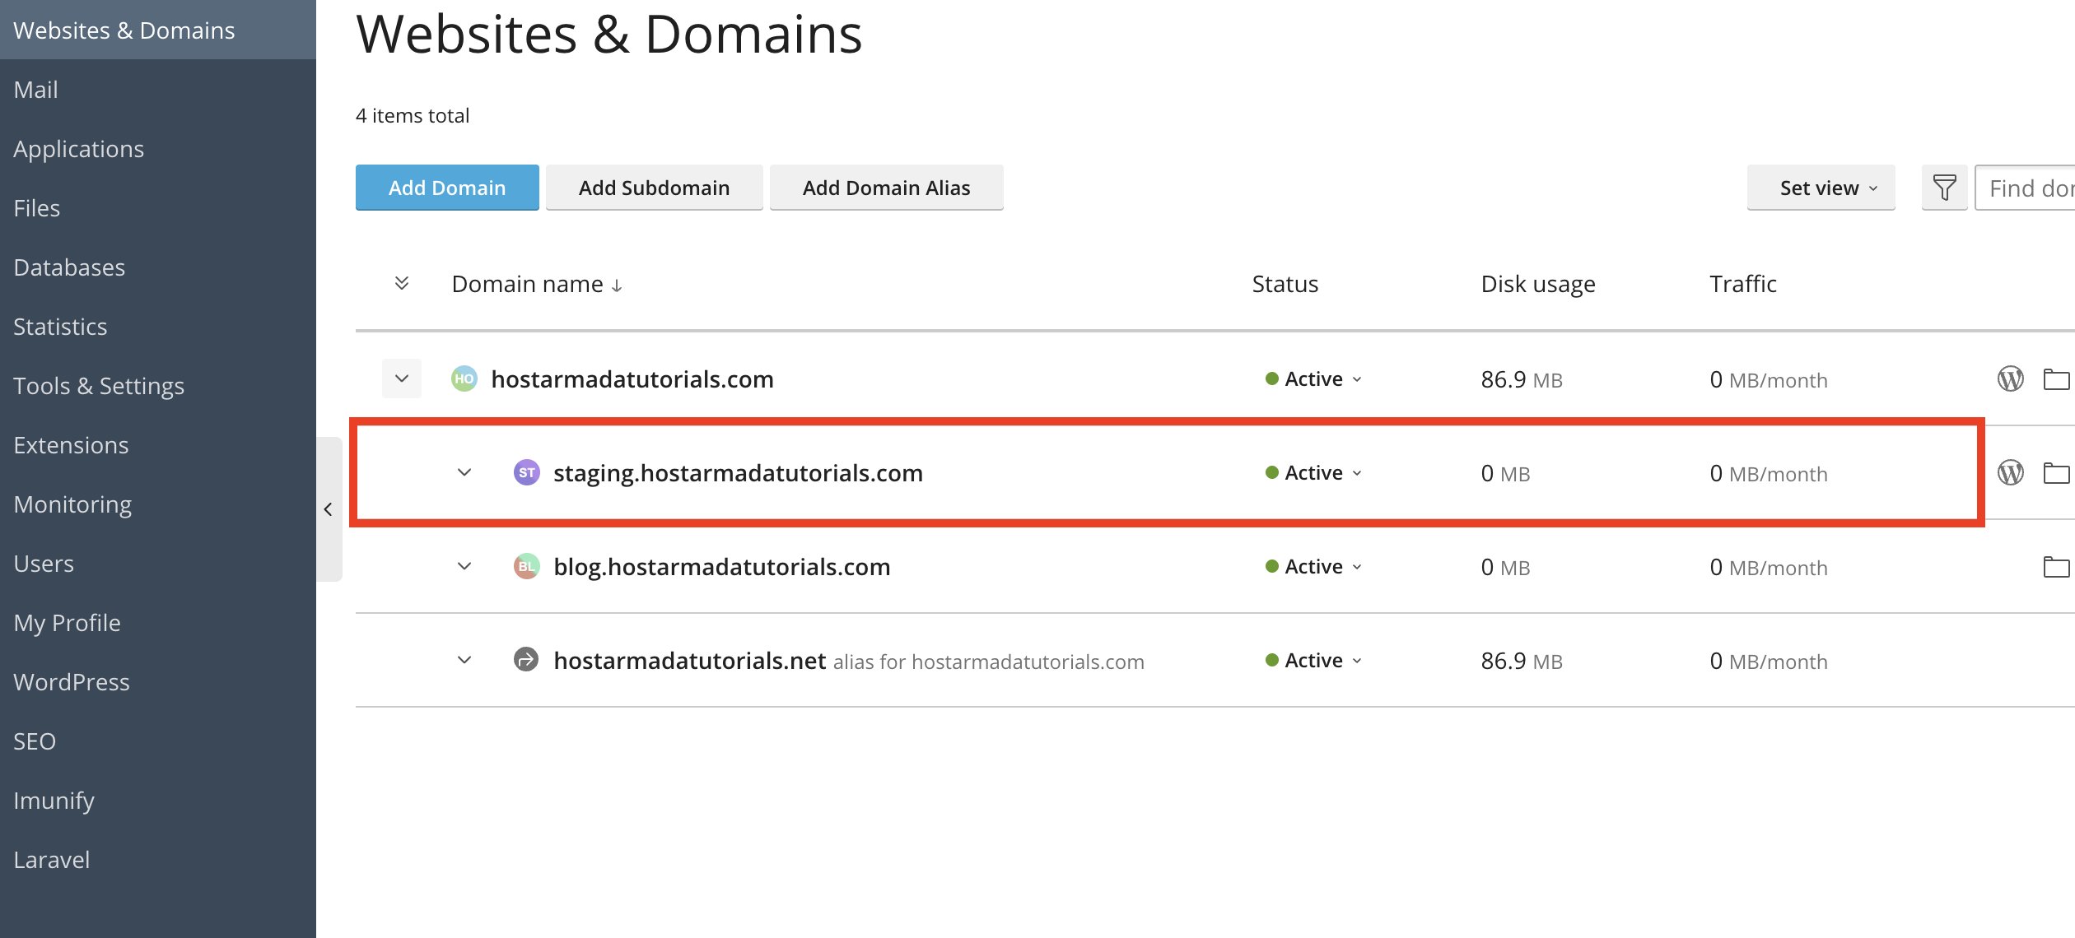Open file manager folder for staging subdomain
2075x938 pixels.
[x=2056, y=473]
